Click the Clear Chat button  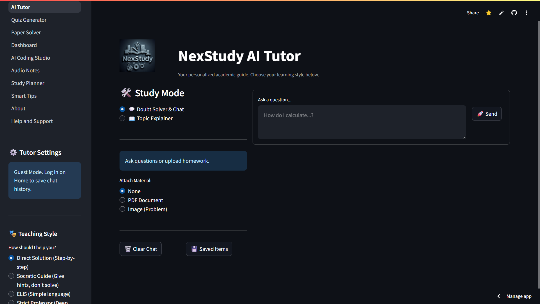click(140, 249)
